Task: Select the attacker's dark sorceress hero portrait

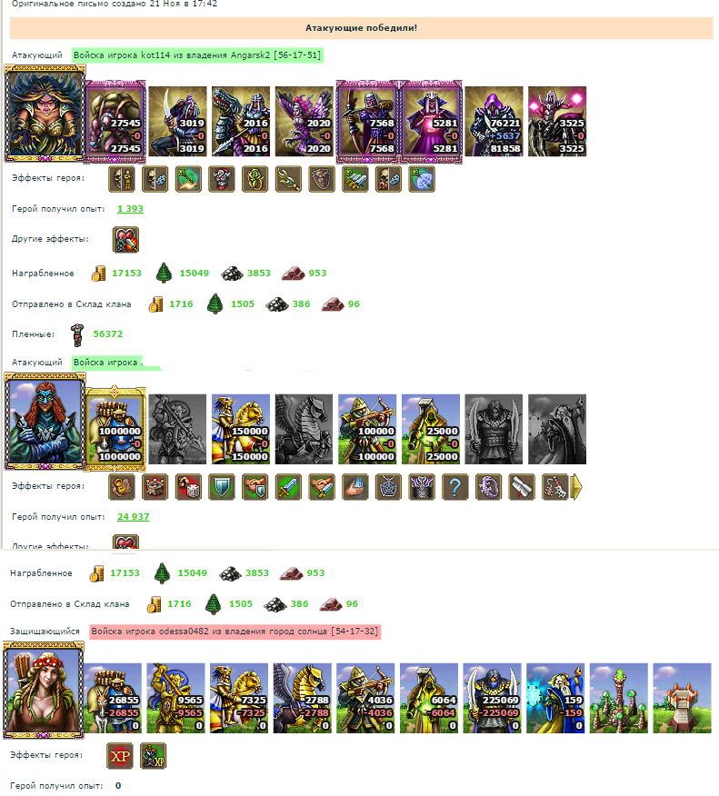Action: (x=45, y=114)
